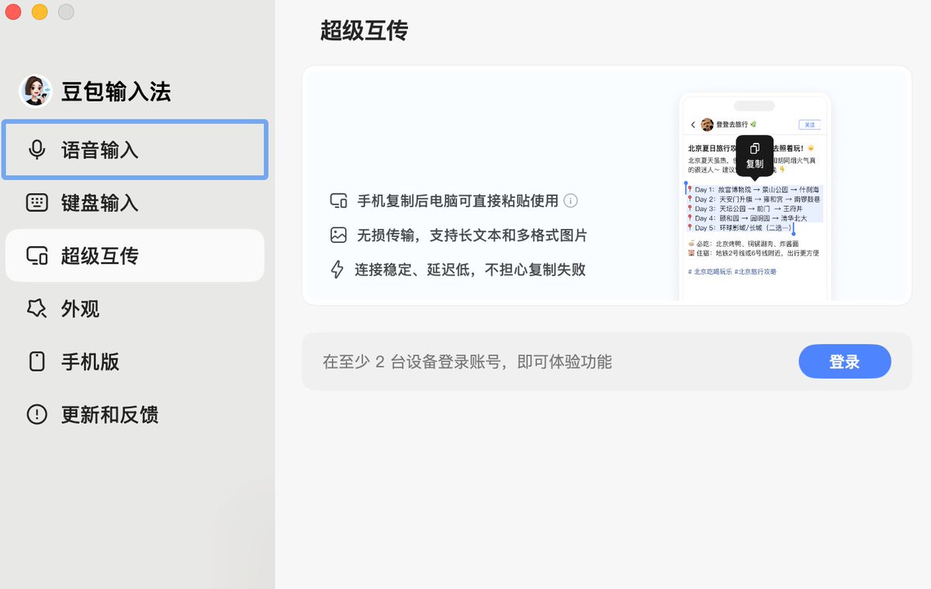Click the 登录 button

click(x=845, y=362)
